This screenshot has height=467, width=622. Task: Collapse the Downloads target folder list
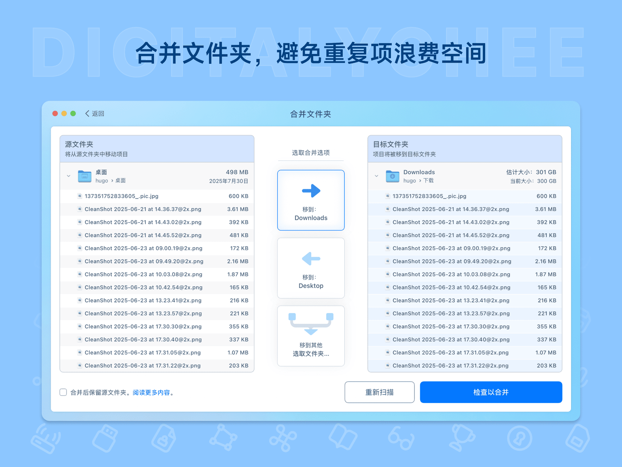tap(376, 176)
